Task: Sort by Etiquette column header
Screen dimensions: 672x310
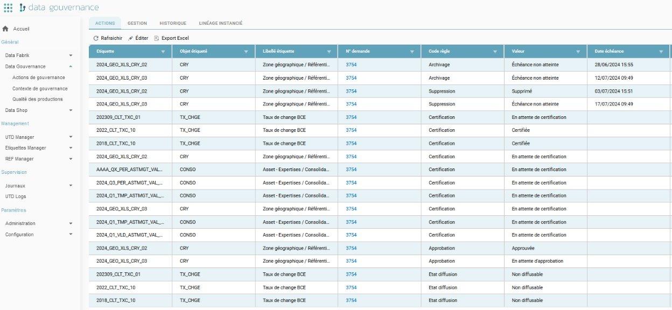Action: tap(105, 52)
